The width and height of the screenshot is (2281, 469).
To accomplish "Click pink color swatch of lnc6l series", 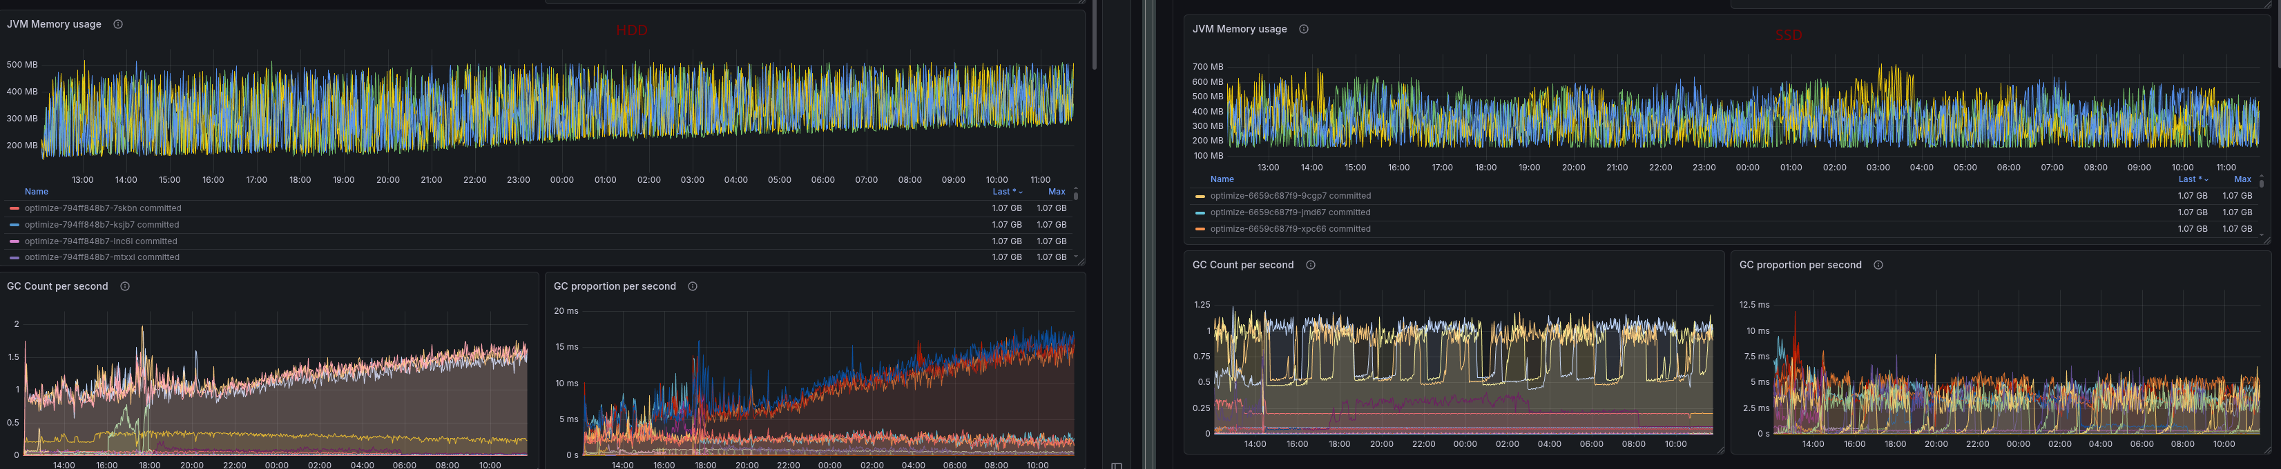I will point(15,241).
